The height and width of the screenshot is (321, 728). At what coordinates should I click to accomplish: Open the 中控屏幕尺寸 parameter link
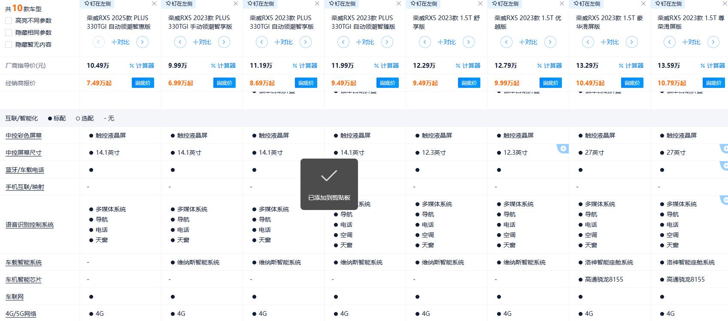tap(24, 153)
